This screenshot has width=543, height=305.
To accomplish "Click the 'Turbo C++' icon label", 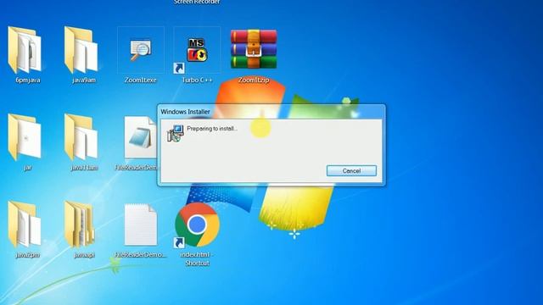I will 197,80.
